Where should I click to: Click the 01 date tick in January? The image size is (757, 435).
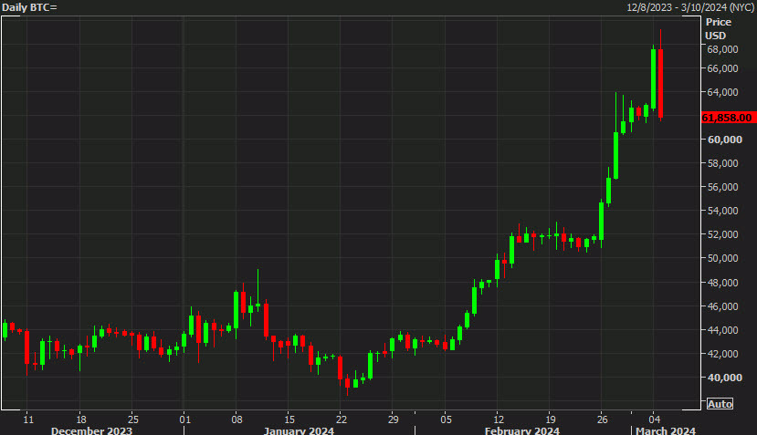tap(184, 419)
